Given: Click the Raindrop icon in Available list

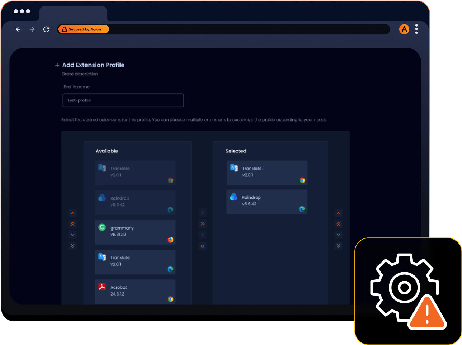Looking at the screenshot, I should (x=102, y=198).
